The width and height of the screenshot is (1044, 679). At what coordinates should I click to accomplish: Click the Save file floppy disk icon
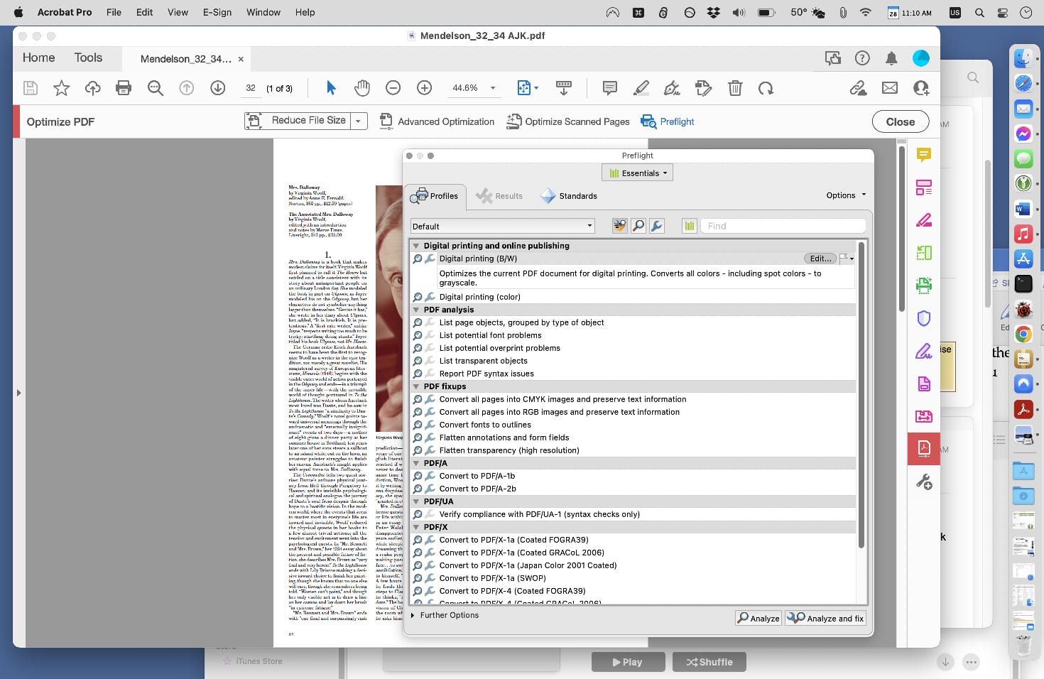[30, 88]
